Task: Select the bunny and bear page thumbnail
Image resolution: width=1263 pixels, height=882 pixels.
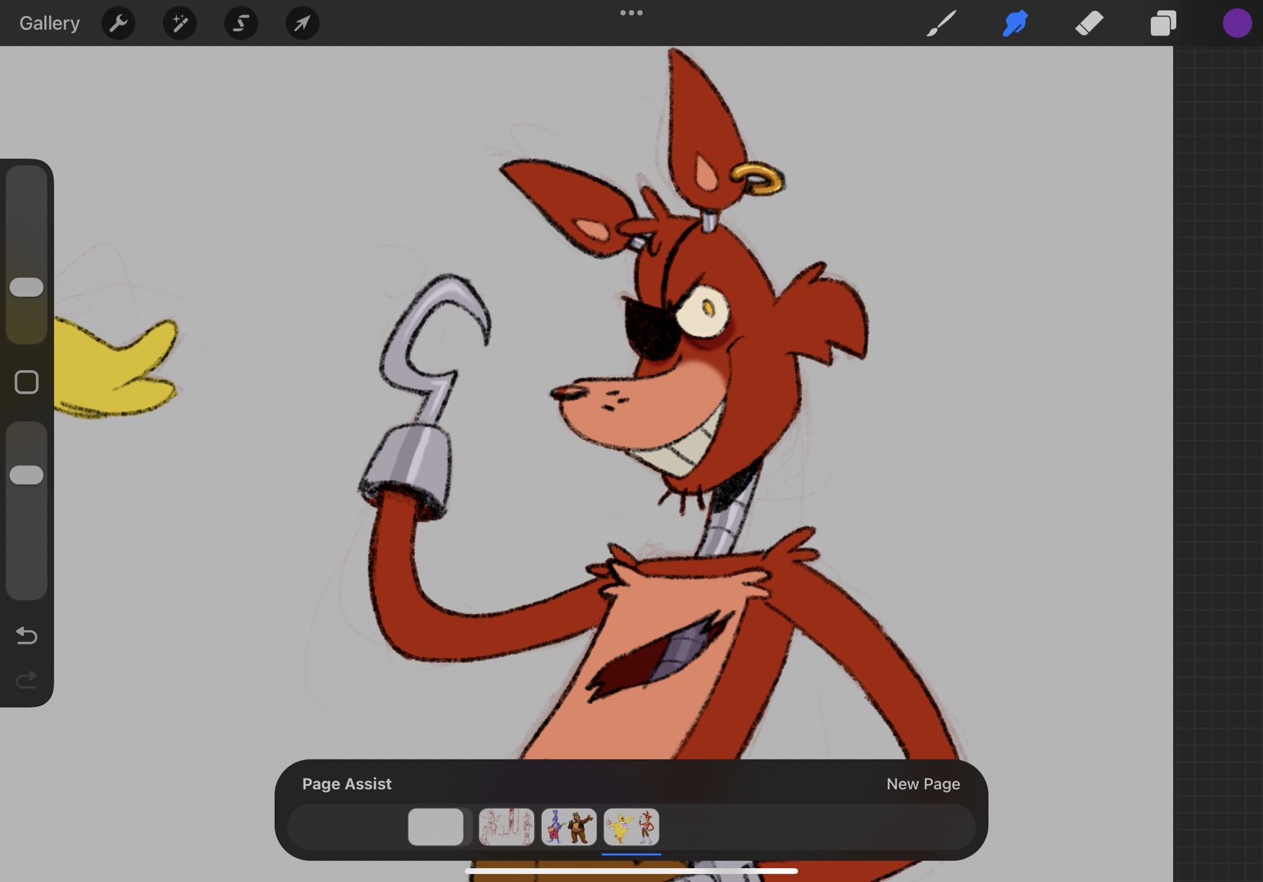Action: point(568,826)
